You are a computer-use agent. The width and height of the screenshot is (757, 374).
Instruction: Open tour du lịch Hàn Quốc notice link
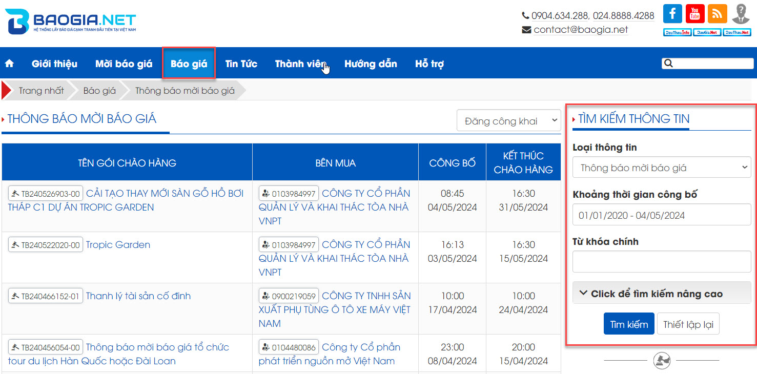click(118, 354)
